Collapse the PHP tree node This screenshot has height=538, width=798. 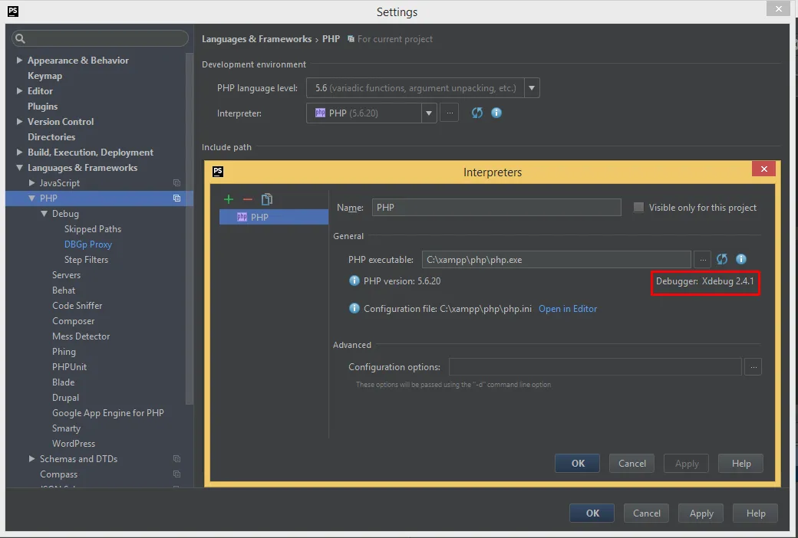tap(31, 198)
